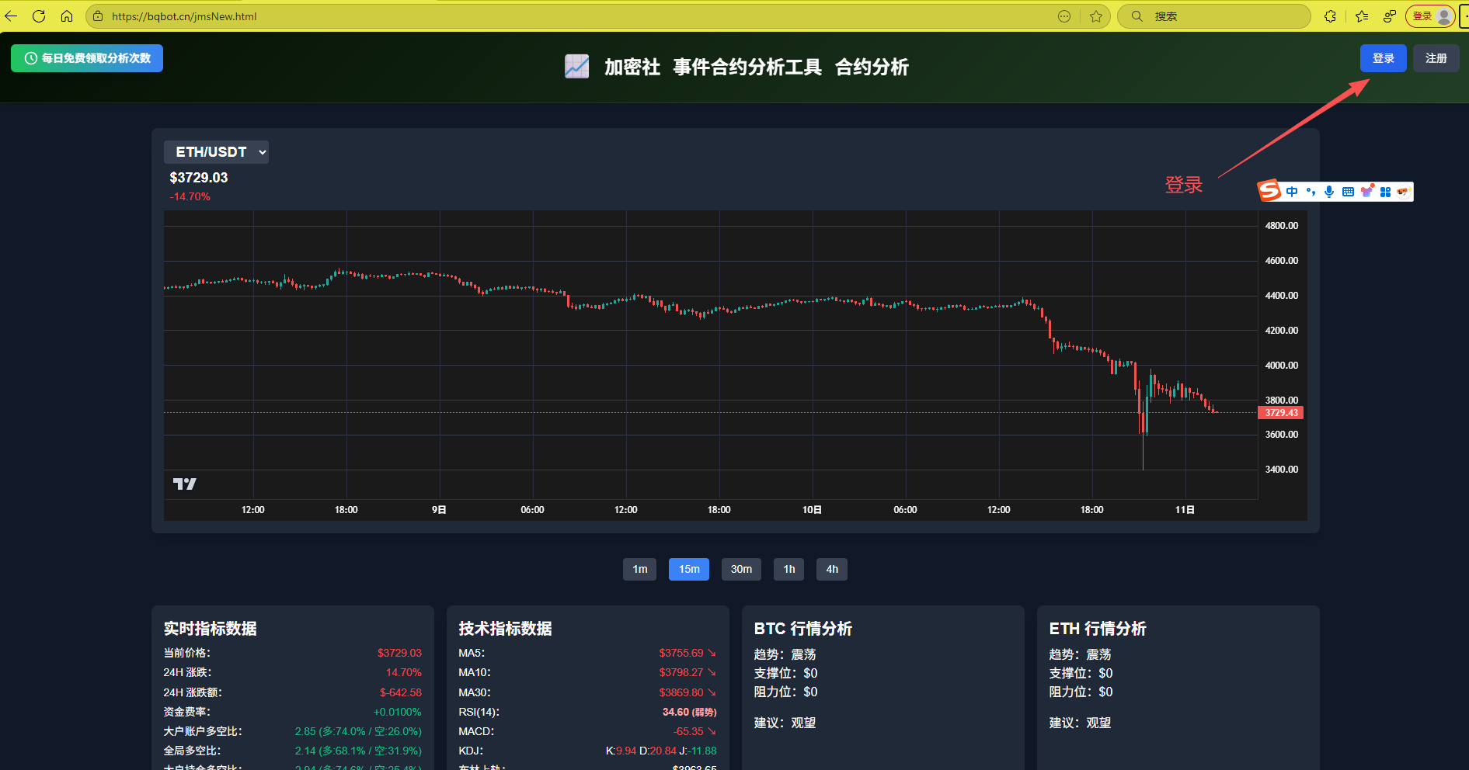The height and width of the screenshot is (770, 1469).
Task: Open browser extensions puzzle icon
Action: pos(1331,16)
